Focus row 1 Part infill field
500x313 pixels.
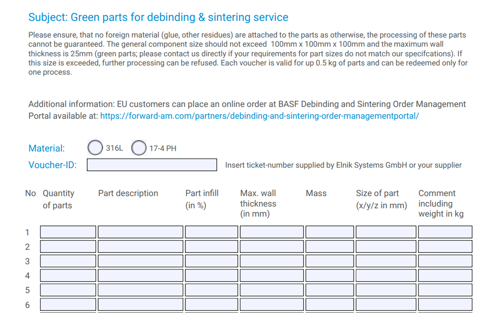coord(211,232)
